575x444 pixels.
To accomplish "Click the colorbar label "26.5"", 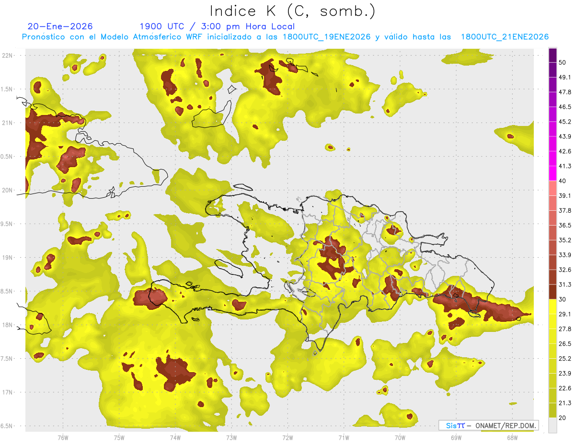I will [x=565, y=343].
